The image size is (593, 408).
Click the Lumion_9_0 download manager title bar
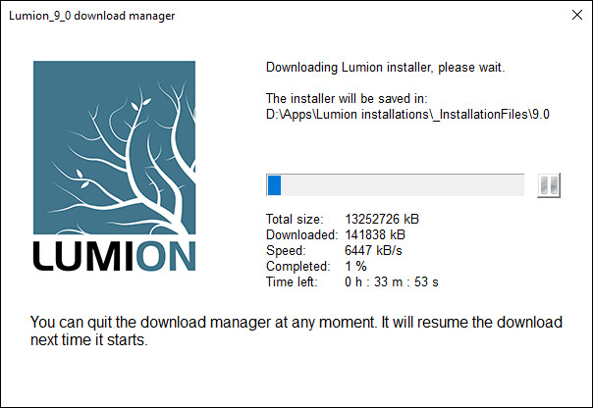pos(245,16)
